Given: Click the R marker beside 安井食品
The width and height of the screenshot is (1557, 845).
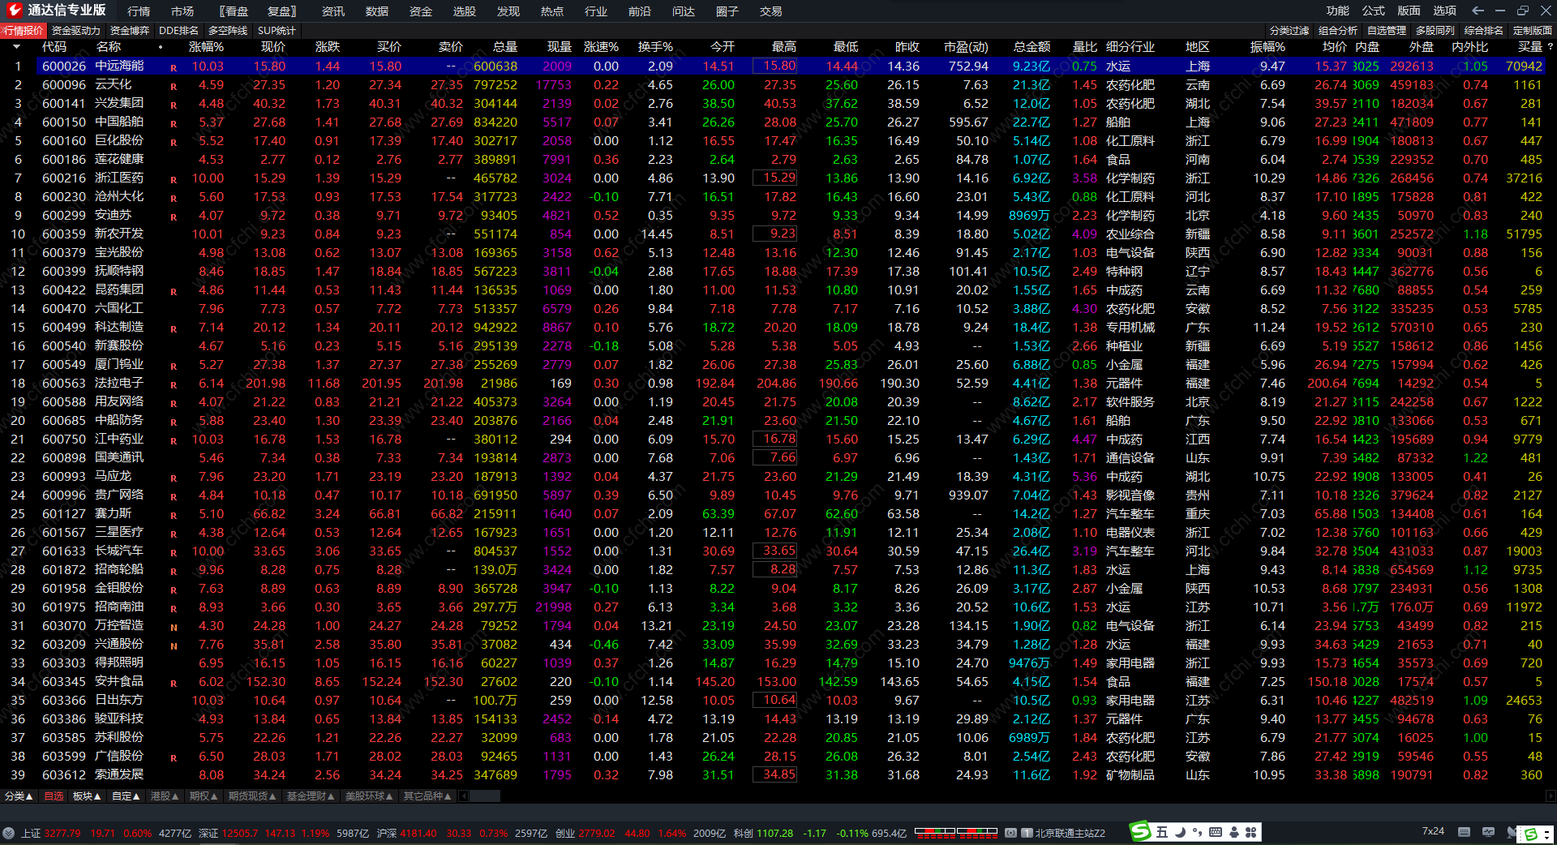Looking at the screenshot, I should [174, 684].
